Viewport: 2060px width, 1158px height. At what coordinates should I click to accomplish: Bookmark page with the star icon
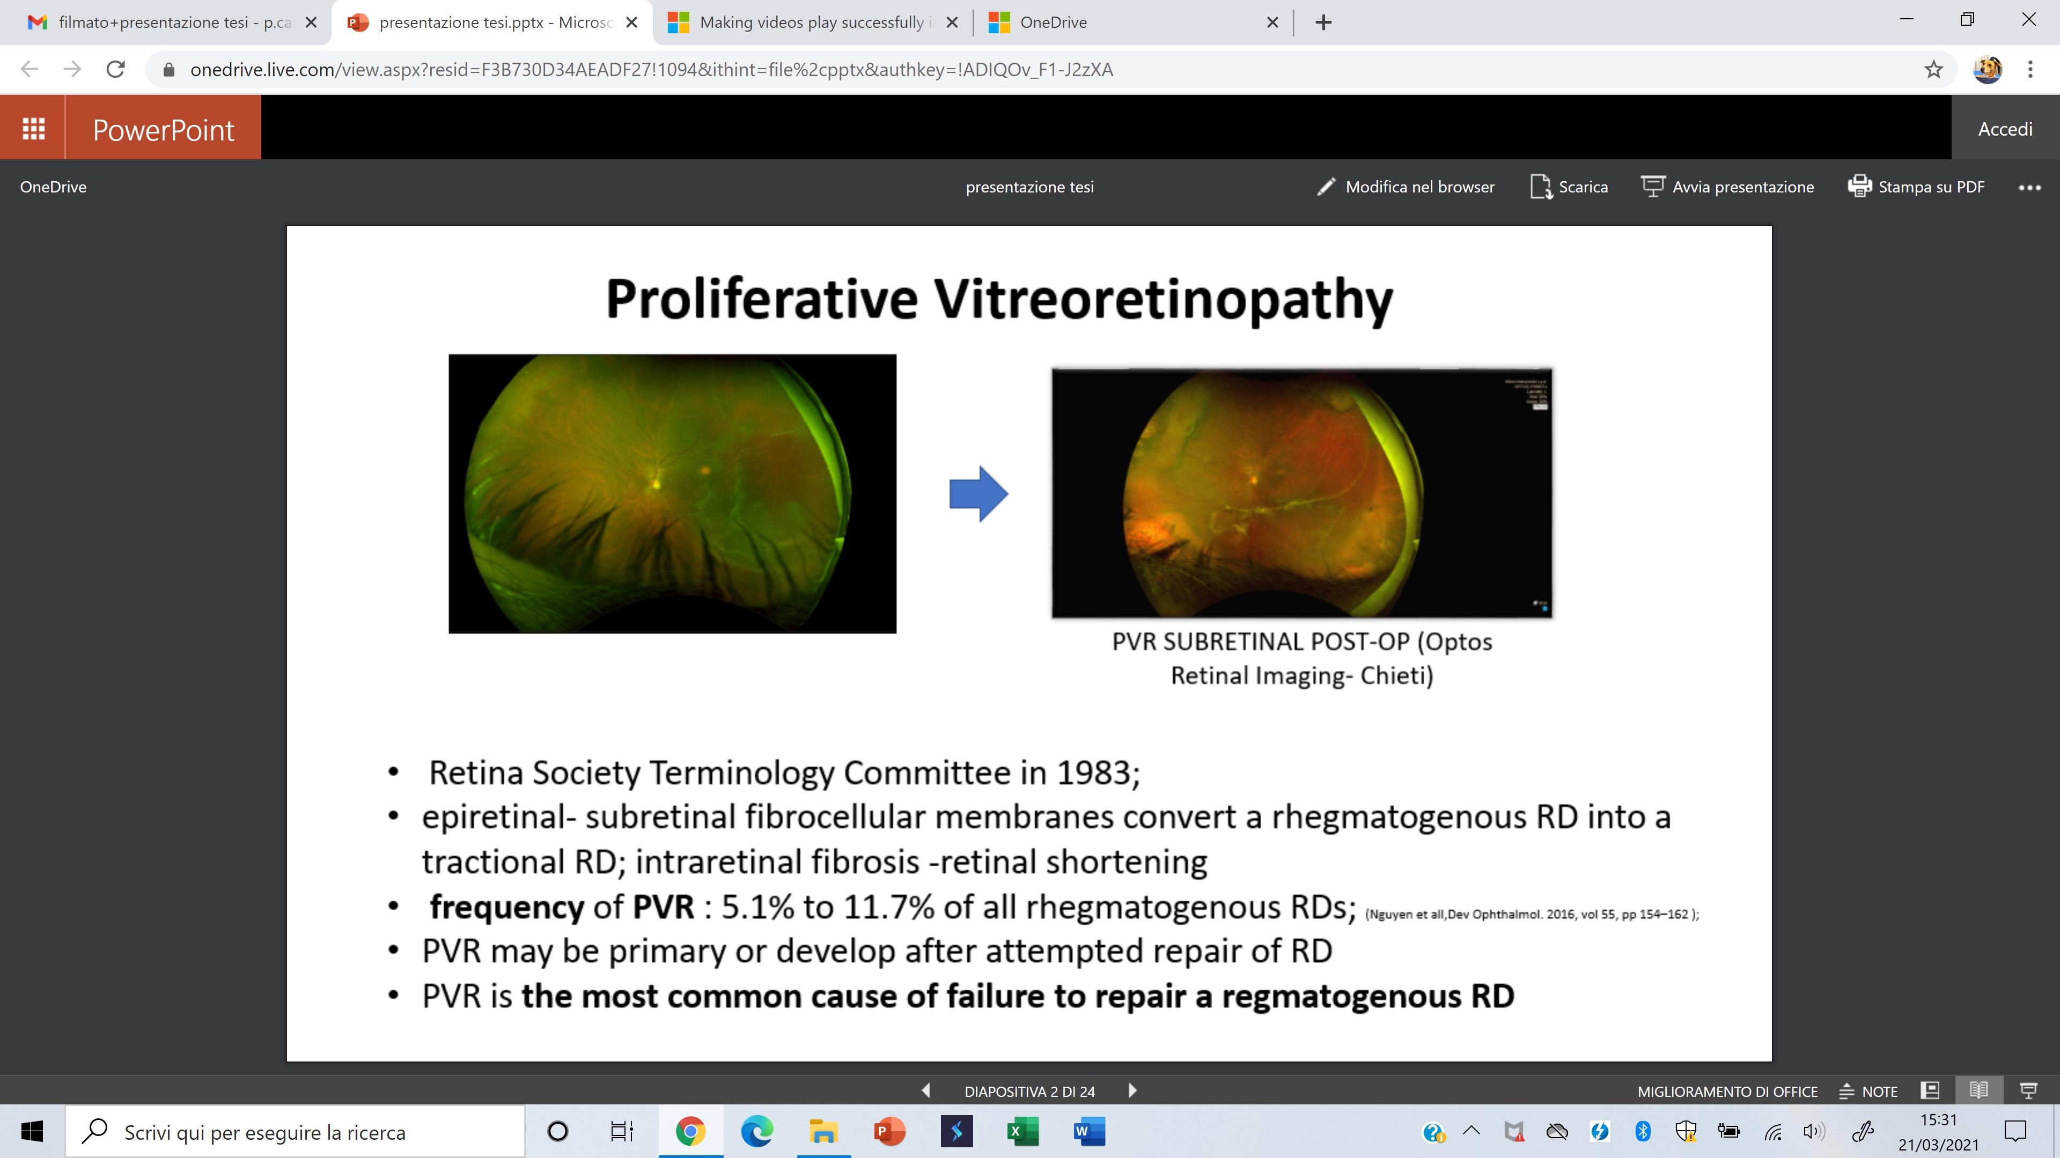(1933, 70)
